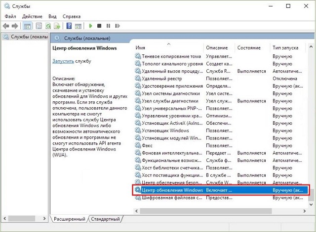The height and width of the screenshot is (232, 316).
Task: Click the Services icon in the title bar
Action: click(7, 6)
